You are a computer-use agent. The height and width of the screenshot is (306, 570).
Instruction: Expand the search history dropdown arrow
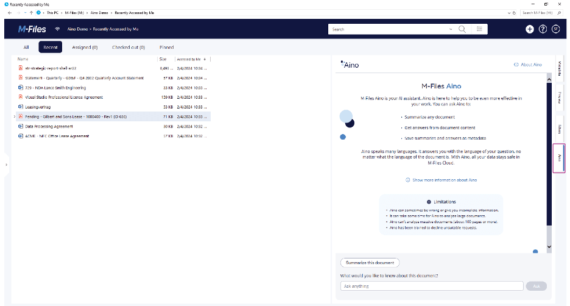(451, 29)
